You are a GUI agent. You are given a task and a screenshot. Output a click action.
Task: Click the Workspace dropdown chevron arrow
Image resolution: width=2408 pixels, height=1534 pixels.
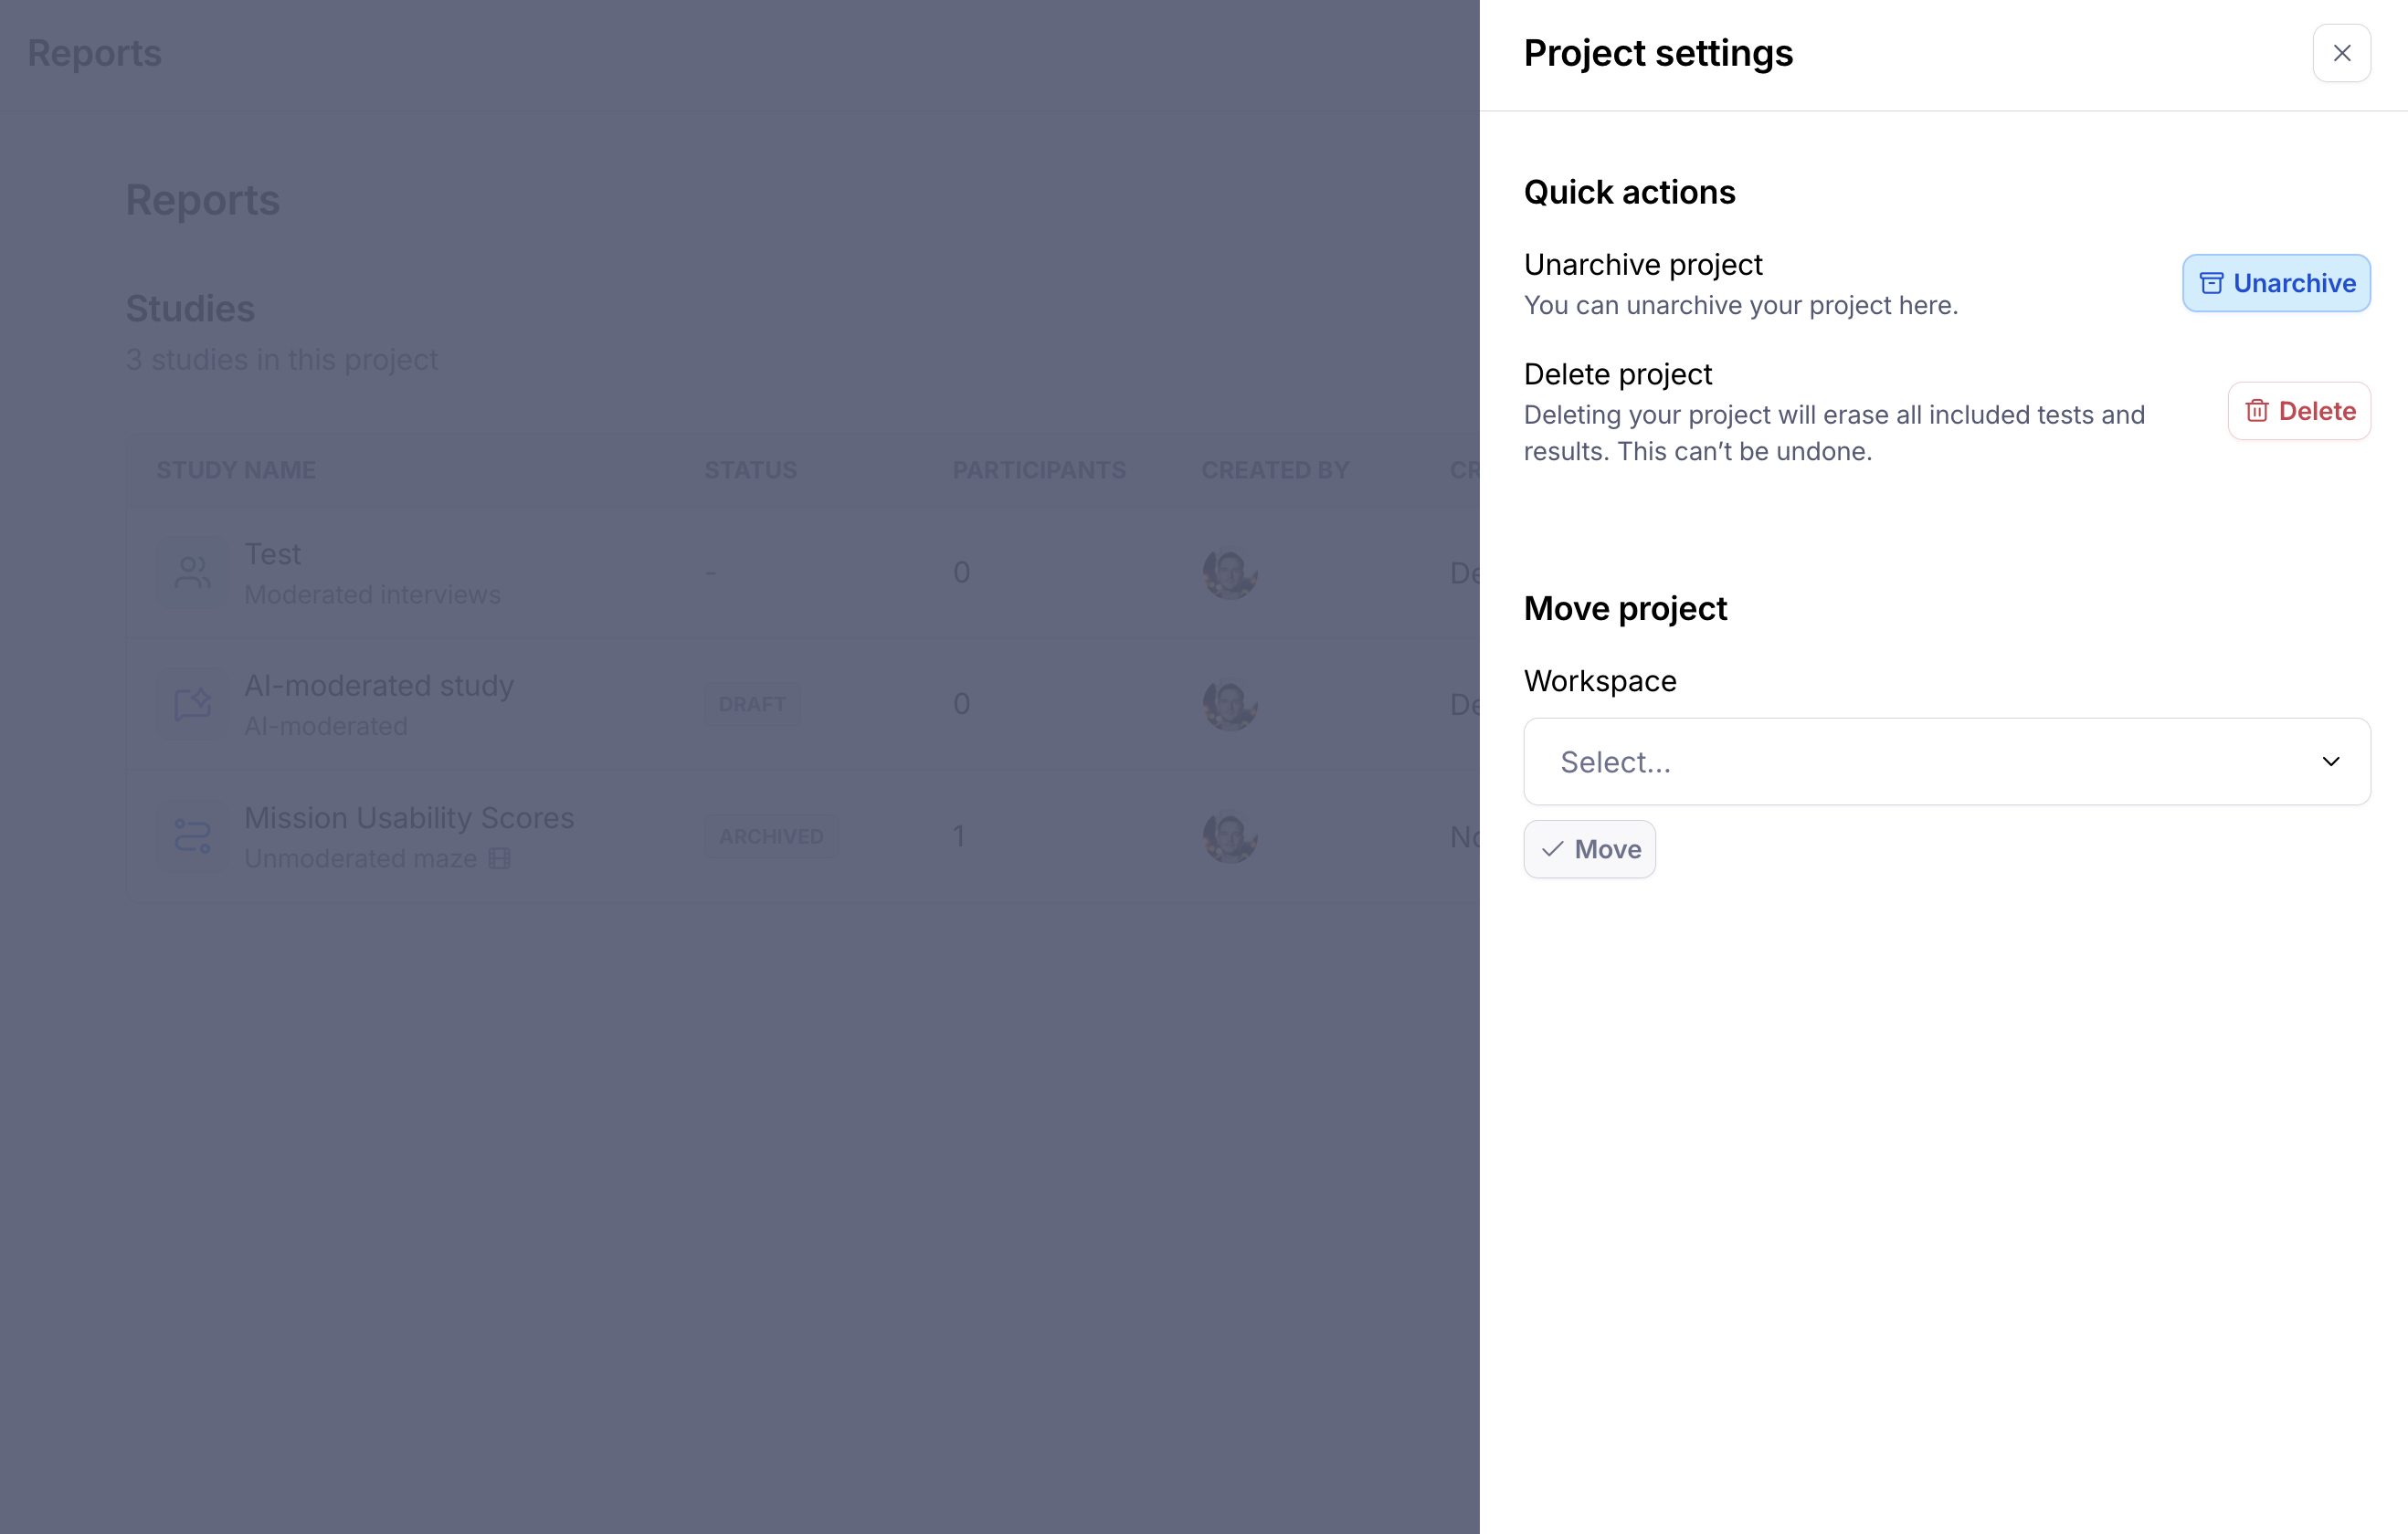pos(2330,762)
